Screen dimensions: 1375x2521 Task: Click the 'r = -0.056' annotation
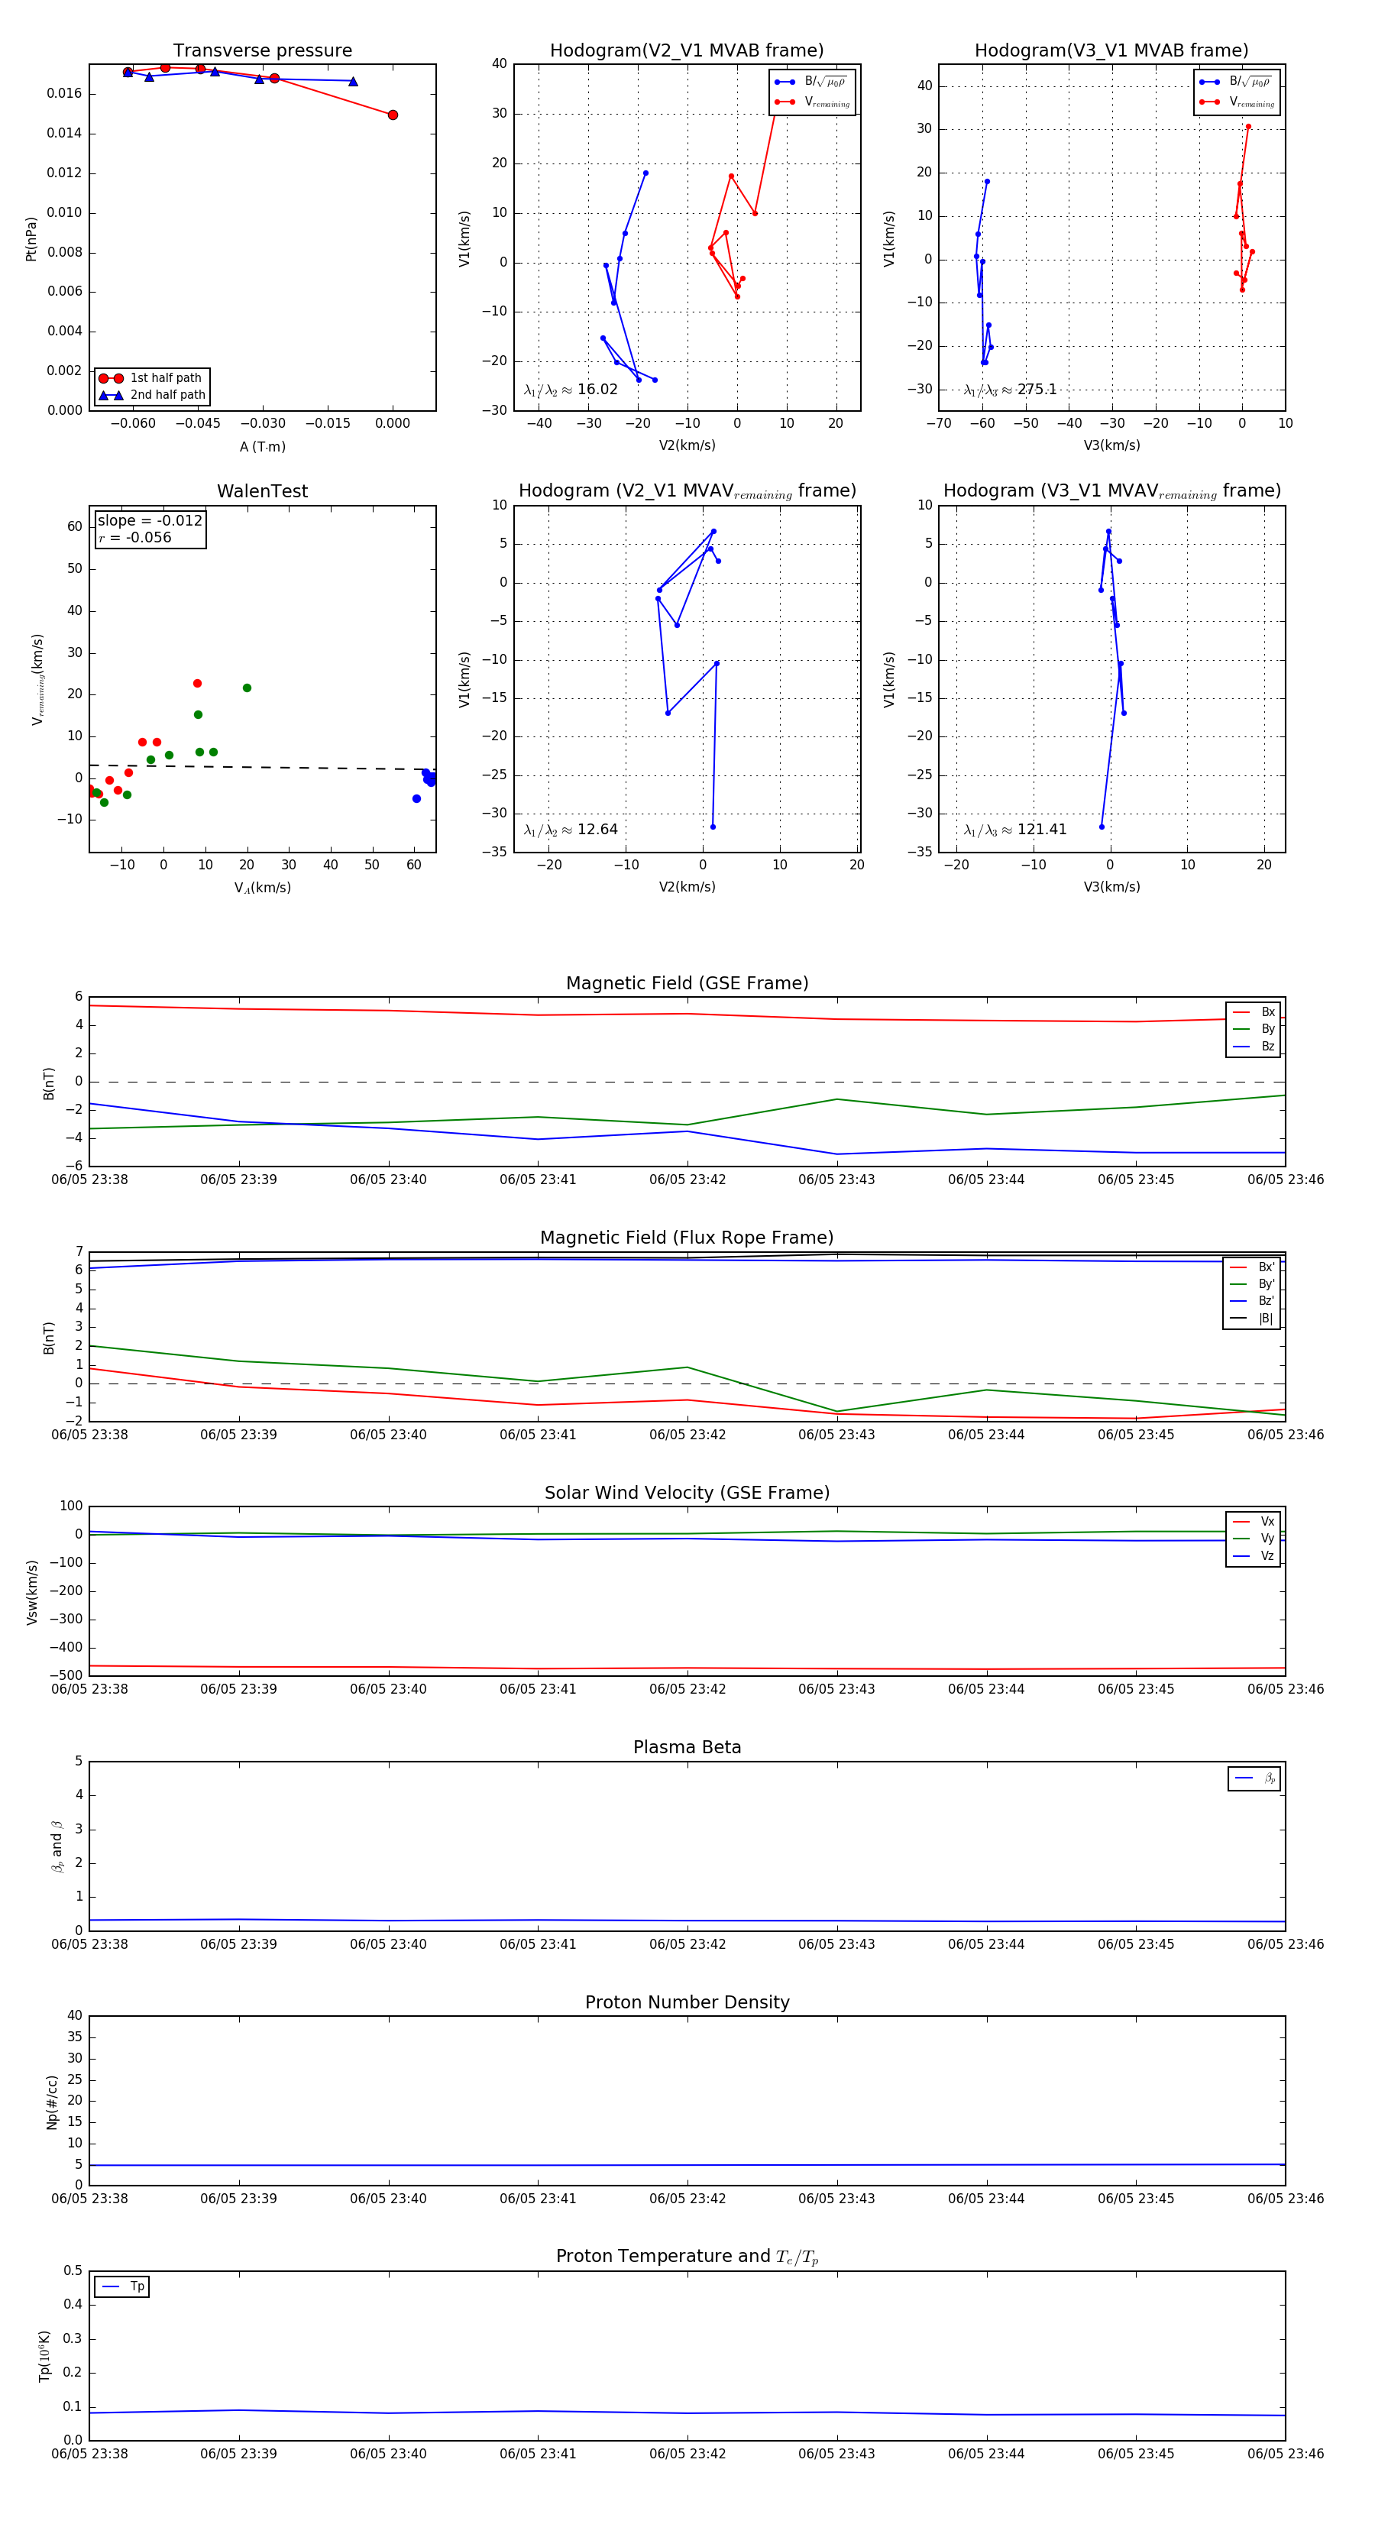(x=135, y=537)
